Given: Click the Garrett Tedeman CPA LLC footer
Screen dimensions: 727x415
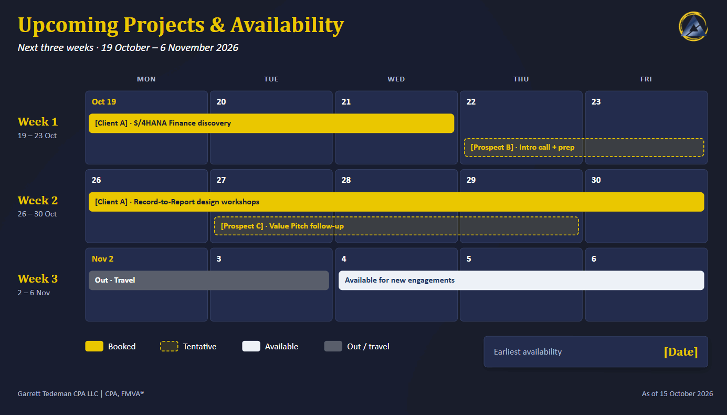Looking at the screenshot, I should coord(81,393).
